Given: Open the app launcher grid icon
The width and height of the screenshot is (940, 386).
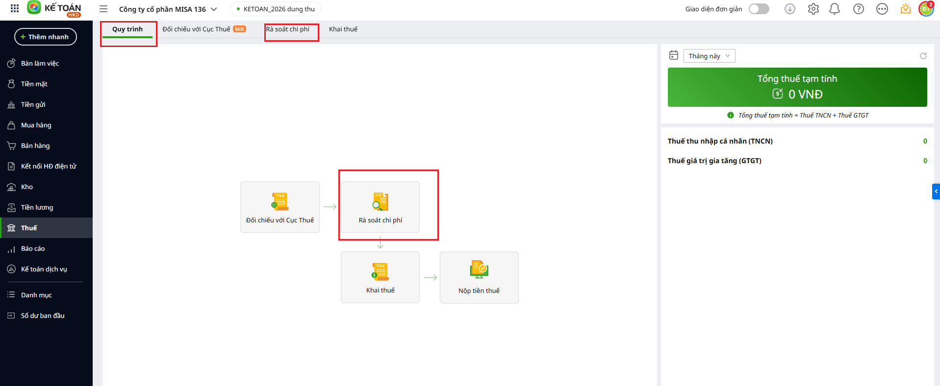Looking at the screenshot, I should point(15,8).
